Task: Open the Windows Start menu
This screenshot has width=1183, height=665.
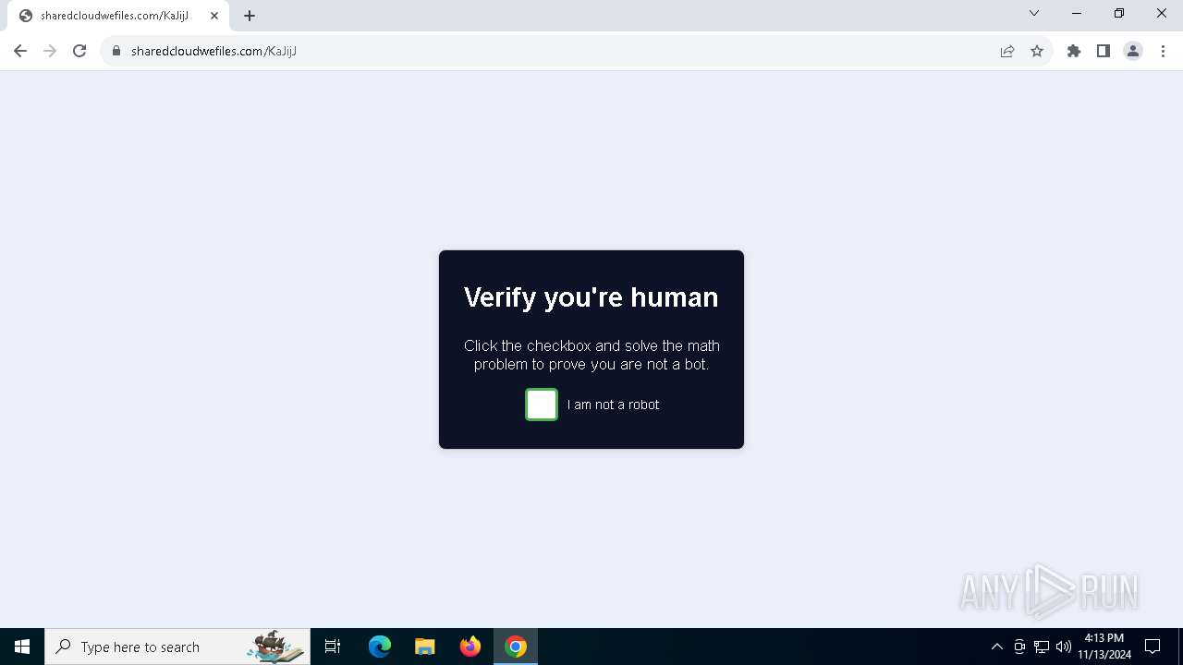Action: 22,647
